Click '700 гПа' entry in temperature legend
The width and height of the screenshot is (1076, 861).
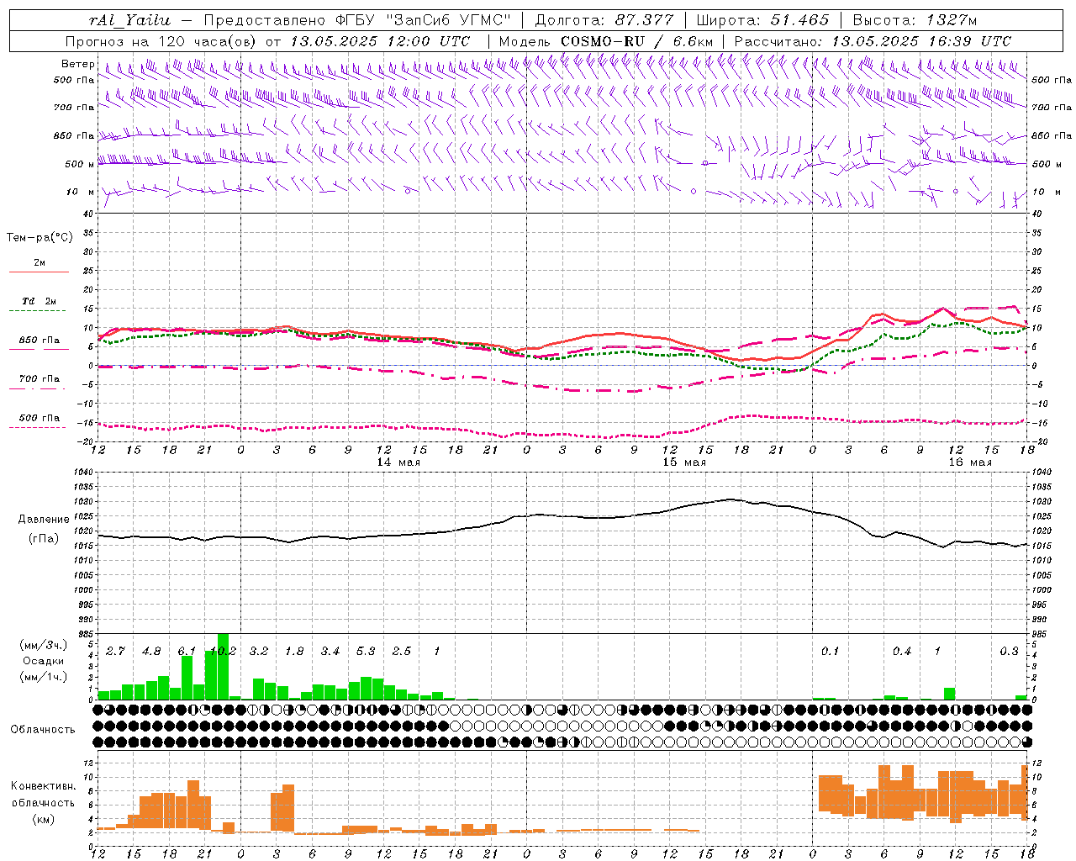tap(40, 379)
